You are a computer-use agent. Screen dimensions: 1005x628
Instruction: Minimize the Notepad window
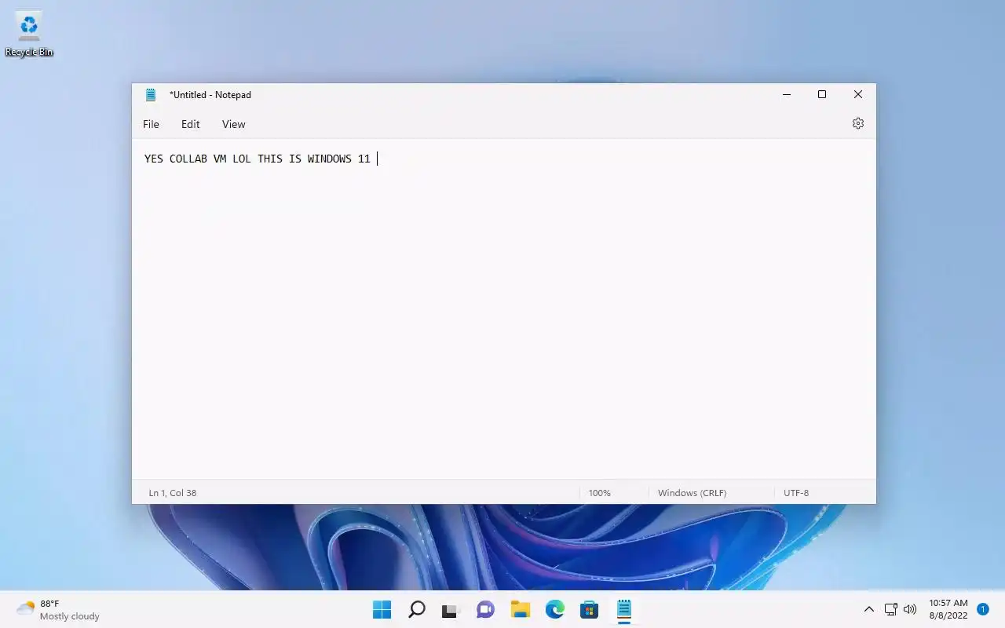(787, 95)
